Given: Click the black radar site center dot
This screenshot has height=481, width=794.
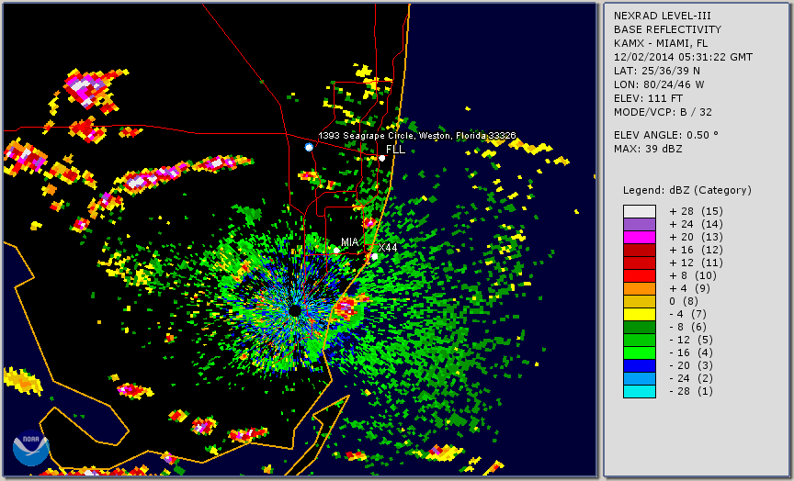Looking at the screenshot, I should (295, 310).
